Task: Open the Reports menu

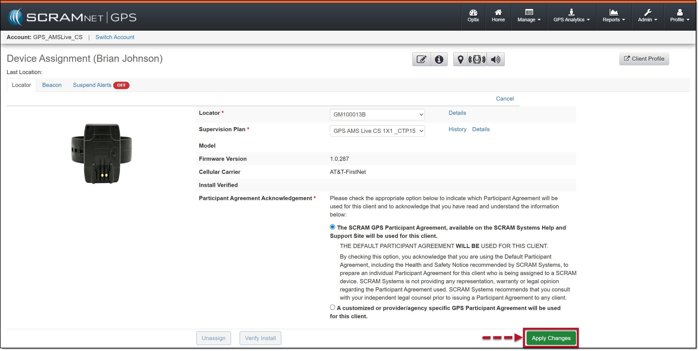Action: tap(613, 16)
